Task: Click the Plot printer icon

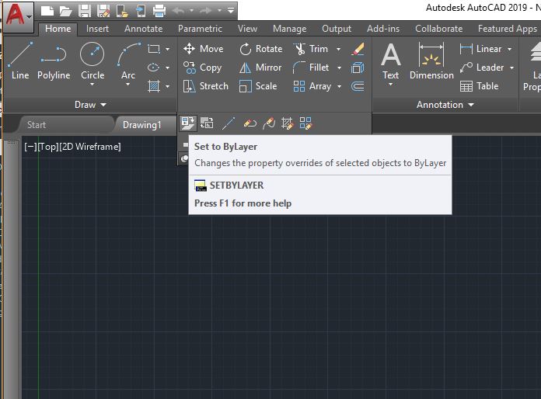Action: (x=159, y=11)
